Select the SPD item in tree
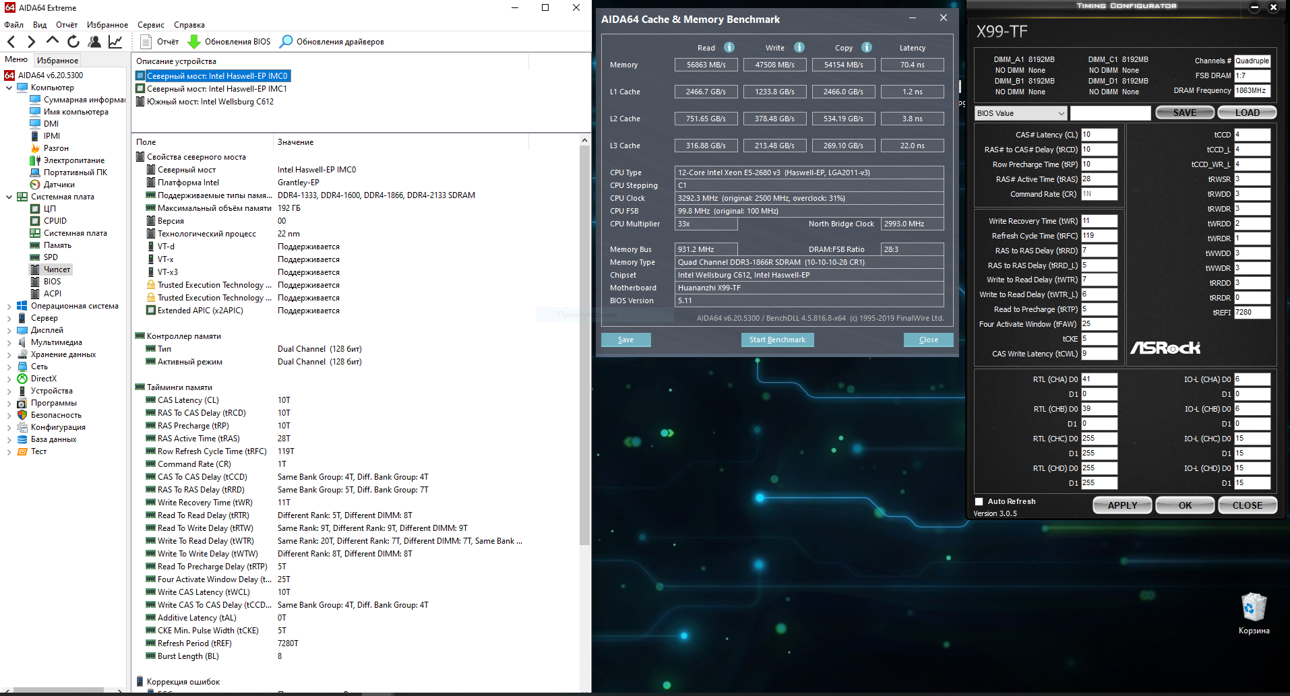The height and width of the screenshot is (696, 1290). tap(51, 257)
